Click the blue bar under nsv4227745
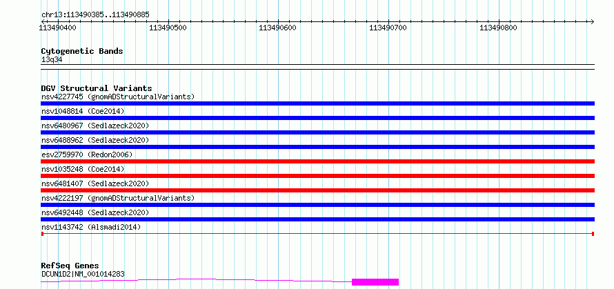This screenshot has width=614, height=289. click(317, 103)
